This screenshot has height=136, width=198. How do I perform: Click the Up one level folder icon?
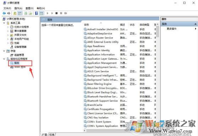pyautogui.click(x=15, y=13)
